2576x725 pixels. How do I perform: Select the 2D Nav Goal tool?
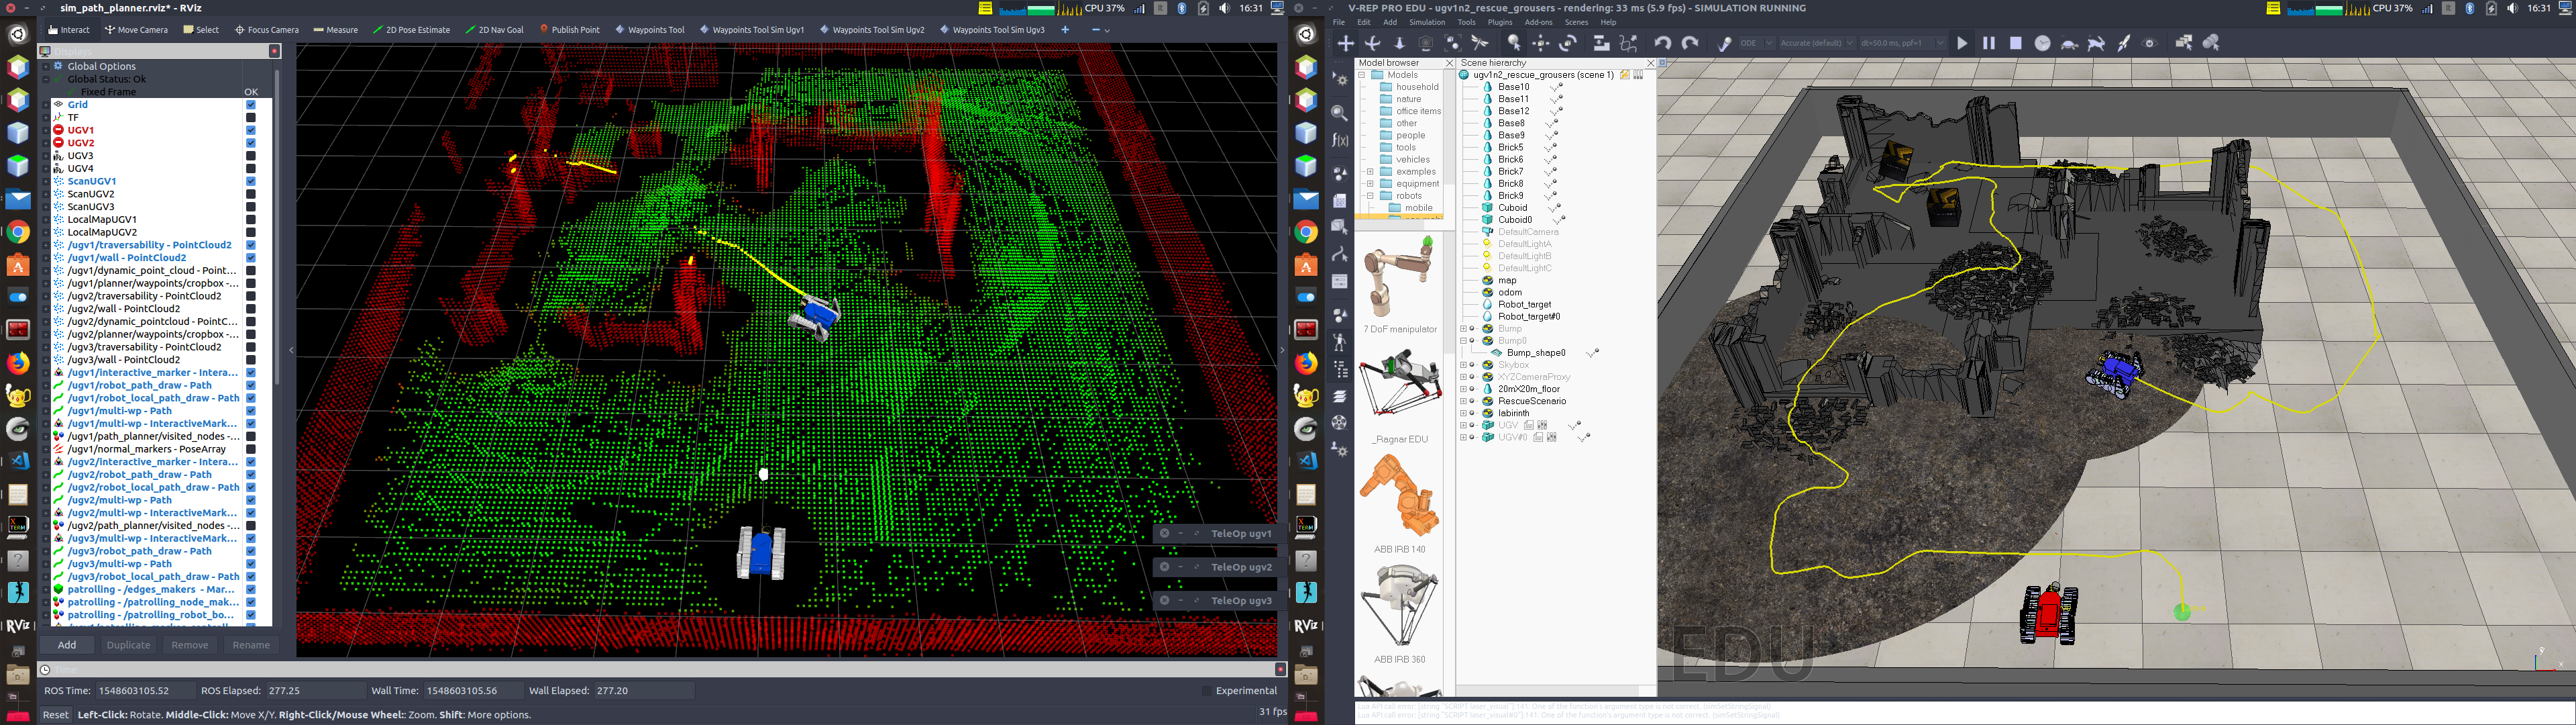(x=494, y=30)
